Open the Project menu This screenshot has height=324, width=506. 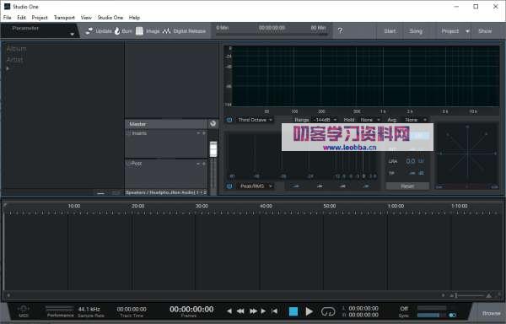[40, 18]
